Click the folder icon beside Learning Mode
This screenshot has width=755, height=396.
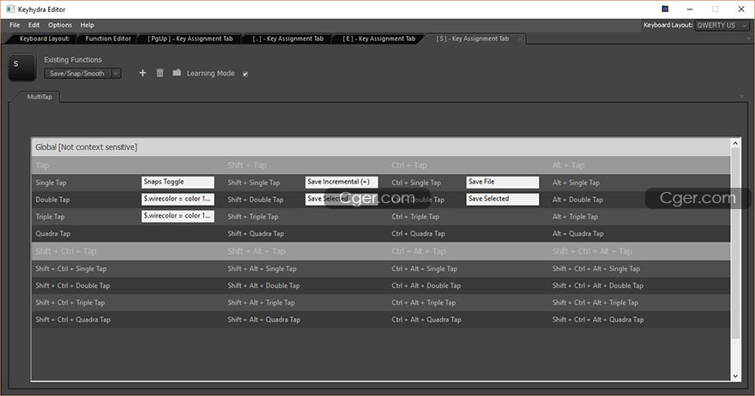pos(177,74)
